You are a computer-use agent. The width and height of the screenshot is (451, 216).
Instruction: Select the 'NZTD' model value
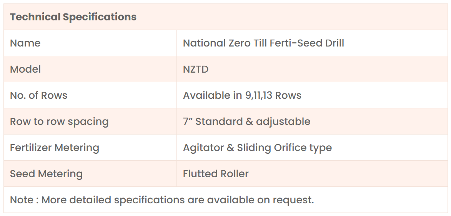(196, 69)
